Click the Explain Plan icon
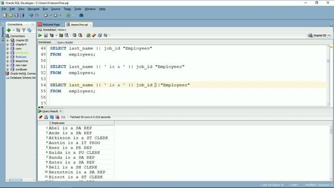 [52, 36]
